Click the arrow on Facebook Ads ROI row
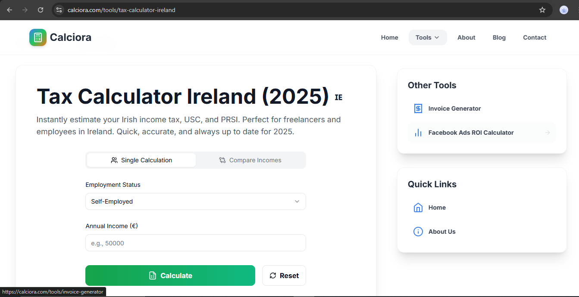 tap(548, 133)
